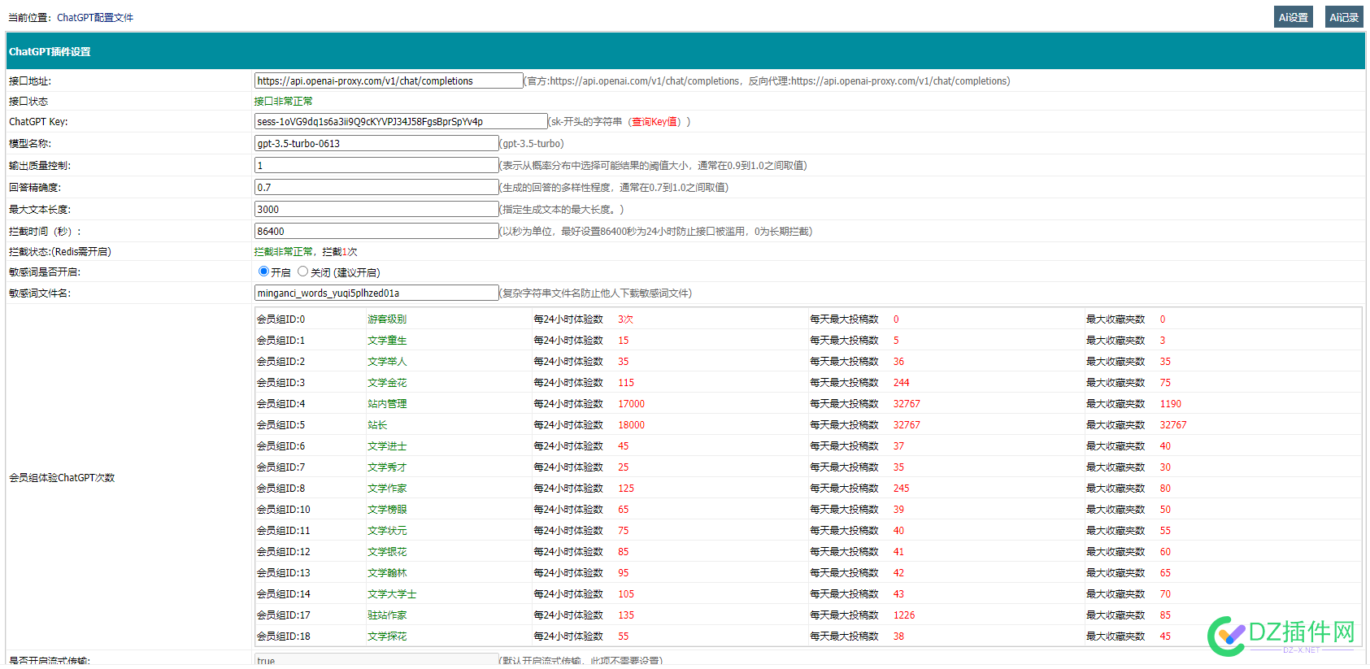Select the 游客级别 group name
Screen dimensions: 1370x669
pyautogui.click(x=387, y=319)
